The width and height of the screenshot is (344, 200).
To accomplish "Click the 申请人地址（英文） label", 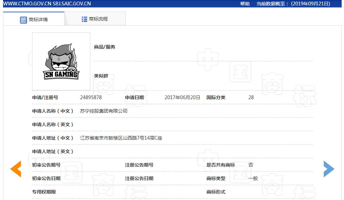I will coord(53,151).
